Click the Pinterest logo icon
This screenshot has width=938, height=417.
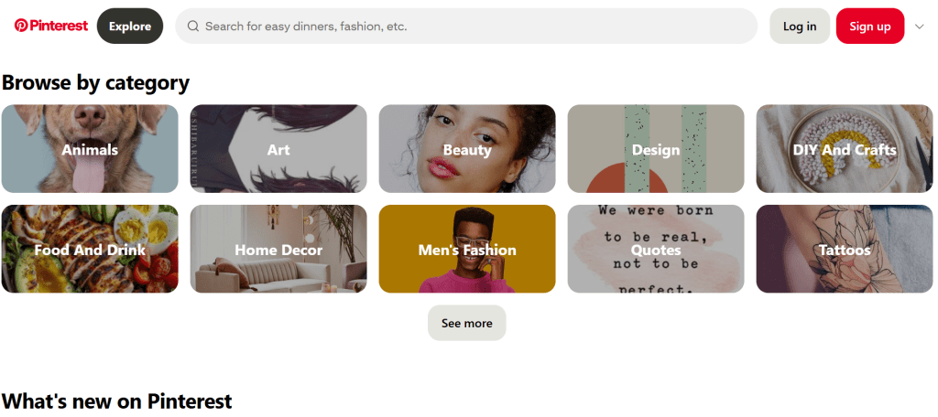coord(21,26)
